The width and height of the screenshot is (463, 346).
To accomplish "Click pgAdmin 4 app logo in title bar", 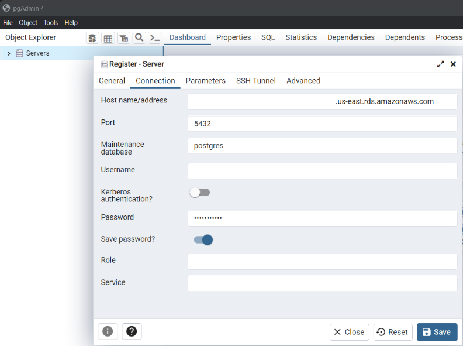I will click(x=6, y=8).
